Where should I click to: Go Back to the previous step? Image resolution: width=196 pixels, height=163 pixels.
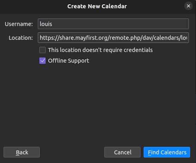click(22, 152)
